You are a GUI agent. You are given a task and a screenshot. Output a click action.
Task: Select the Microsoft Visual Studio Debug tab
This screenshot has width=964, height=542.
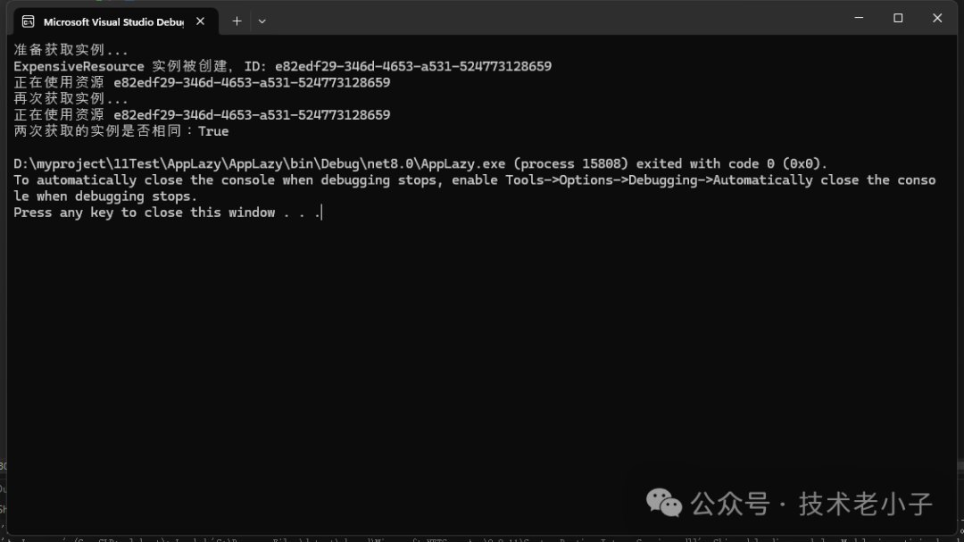pyautogui.click(x=112, y=21)
